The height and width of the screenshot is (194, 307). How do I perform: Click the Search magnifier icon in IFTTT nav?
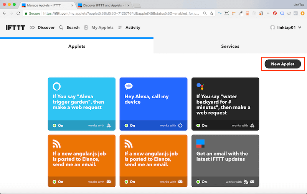[x=61, y=27]
